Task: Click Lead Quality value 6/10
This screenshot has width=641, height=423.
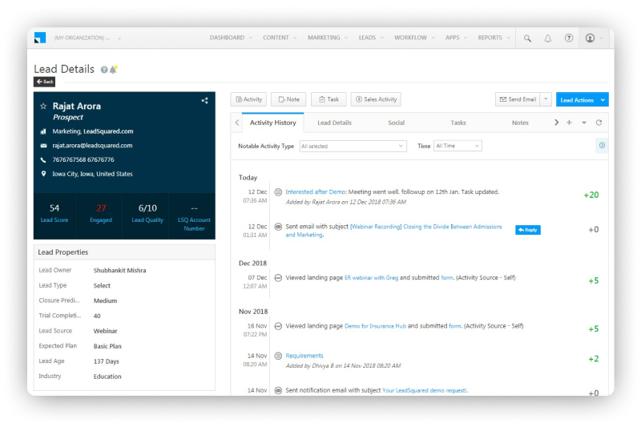Action: 147,208
